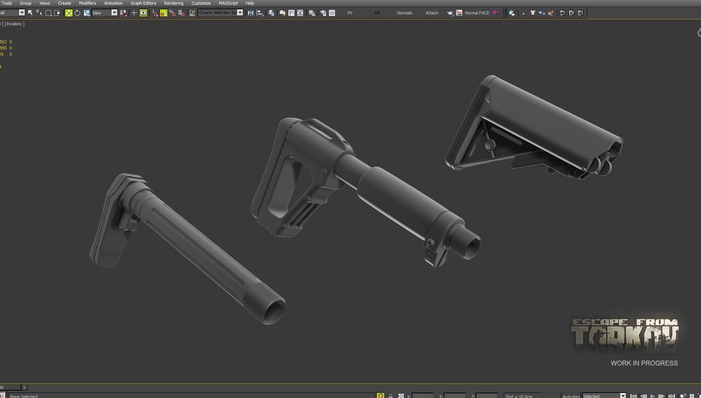Click the teapot render icon
Screen dimensions: 701x398
(451, 13)
